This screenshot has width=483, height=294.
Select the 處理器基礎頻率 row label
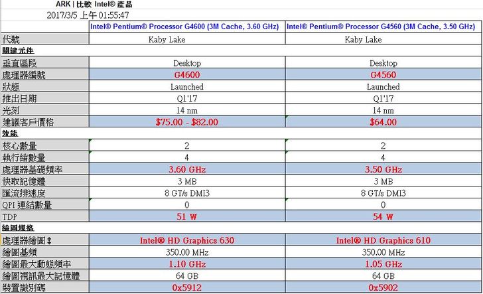click(45, 169)
